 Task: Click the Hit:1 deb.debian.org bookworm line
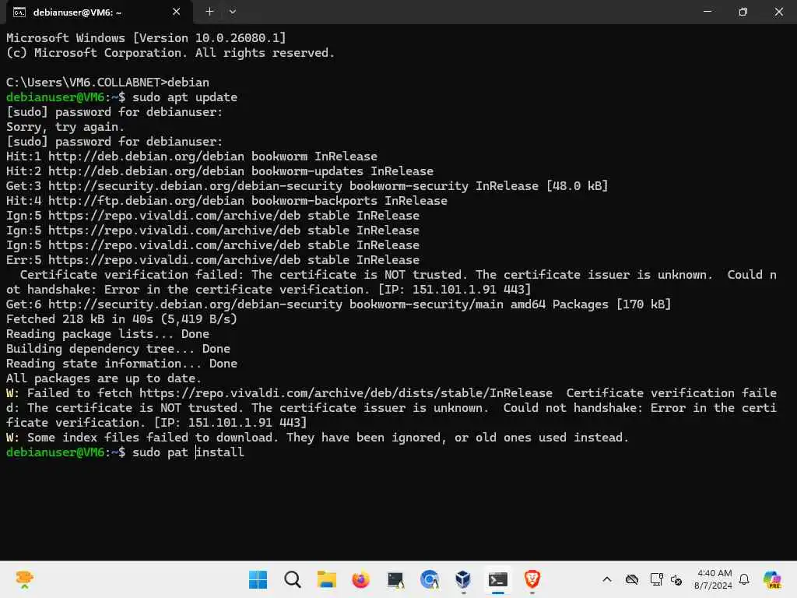pos(191,156)
